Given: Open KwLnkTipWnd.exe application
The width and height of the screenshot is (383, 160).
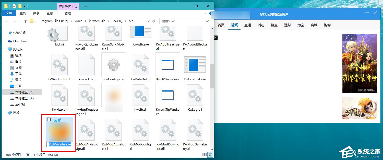Looking at the screenshot, I should pyautogui.click(x=167, y=95).
